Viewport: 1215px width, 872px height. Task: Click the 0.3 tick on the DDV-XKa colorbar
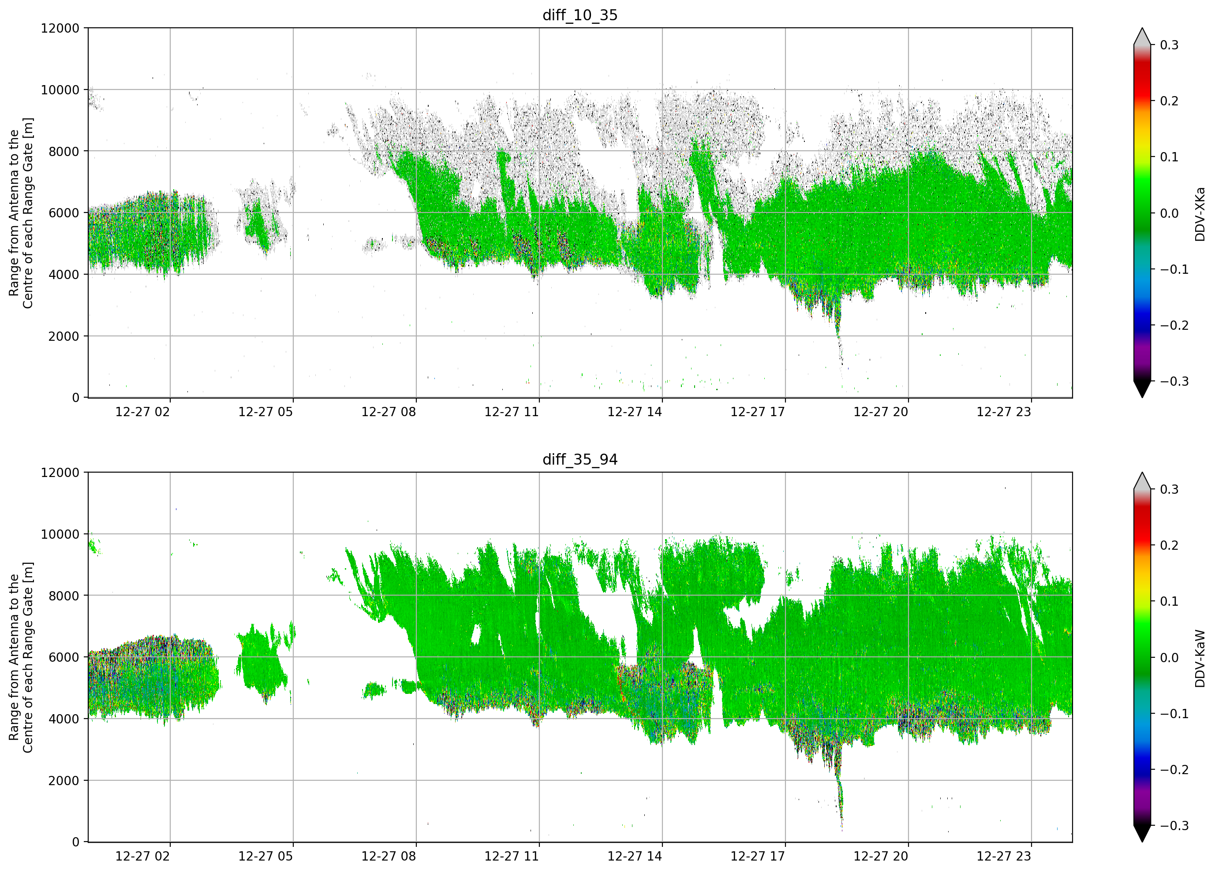click(1170, 45)
